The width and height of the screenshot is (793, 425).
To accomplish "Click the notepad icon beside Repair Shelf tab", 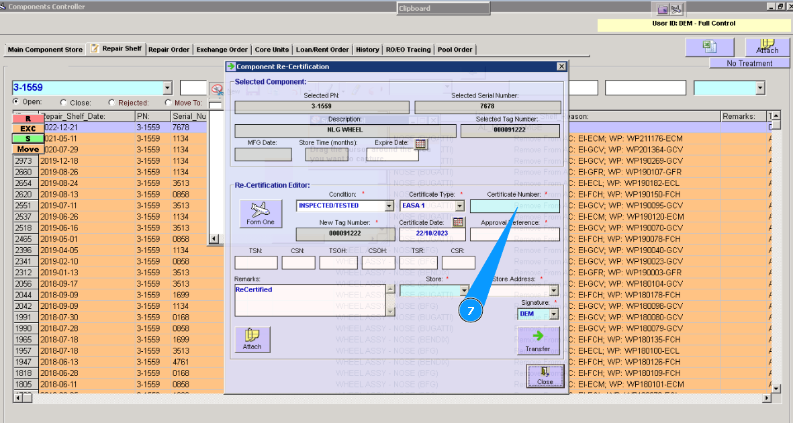I will (x=94, y=48).
